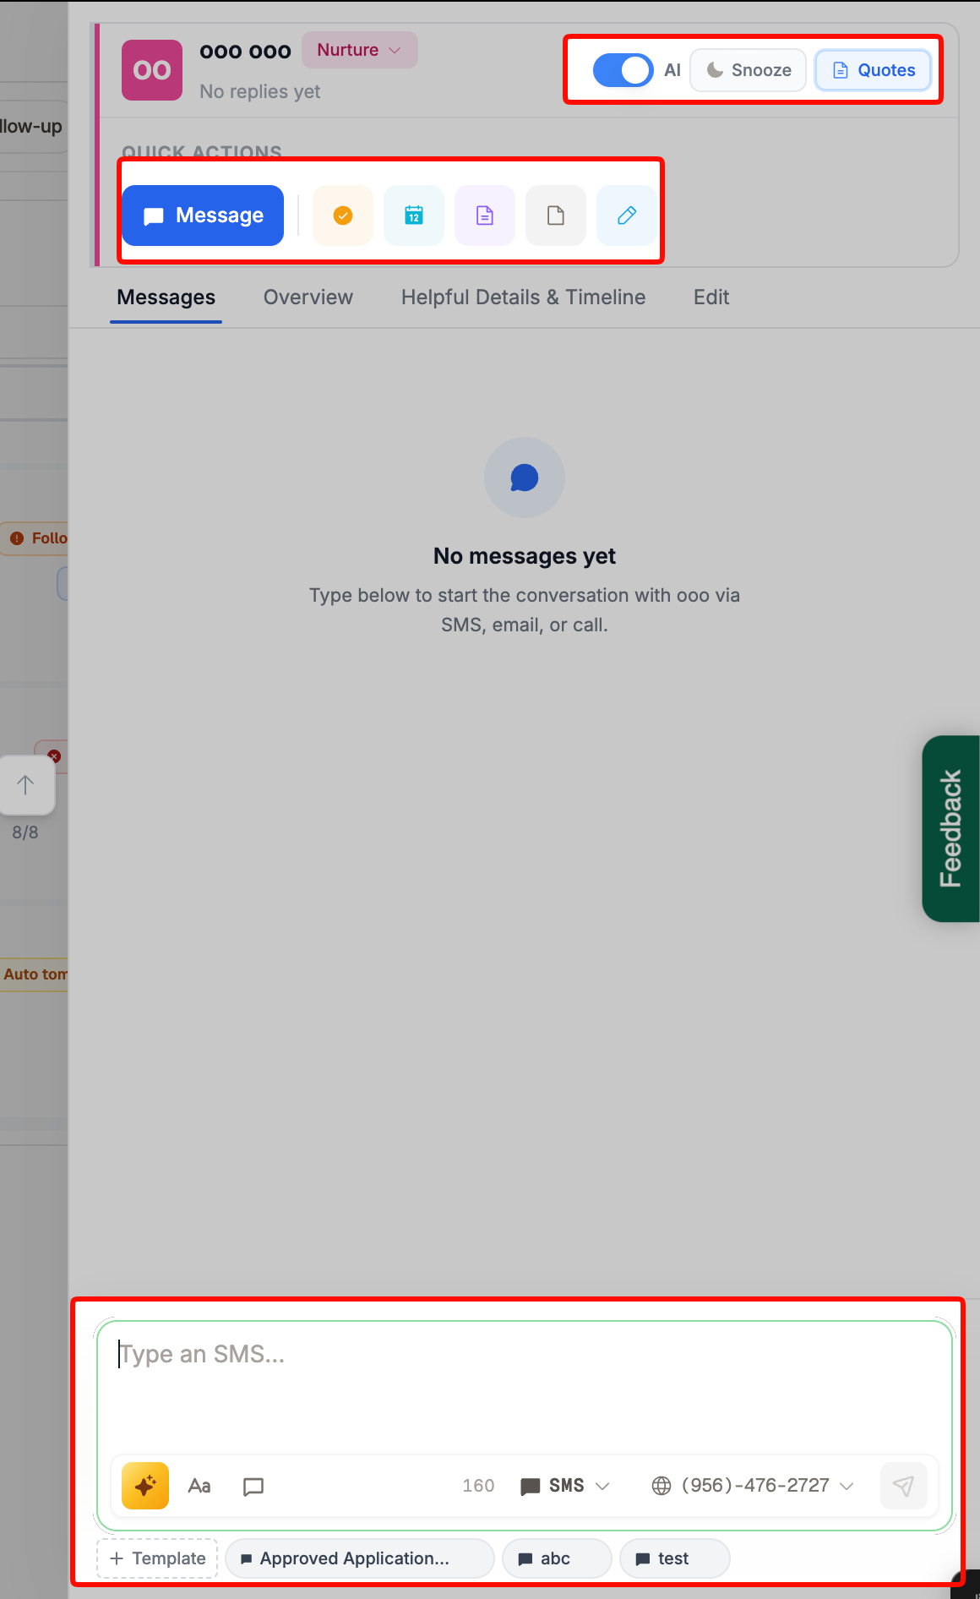Toggle the AI switch off
Image resolution: width=980 pixels, height=1599 pixels.
[x=623, y=70]
